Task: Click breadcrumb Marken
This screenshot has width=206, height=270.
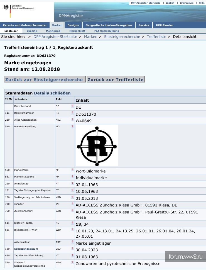Action: (91, 37)
